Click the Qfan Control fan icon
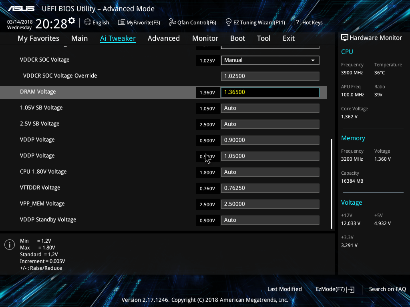The height and width of the screenshot is (307, 410). [172, 22]
